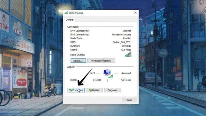Click the SSID value Padole_Bsnl_FTTH

pos(122,42)
